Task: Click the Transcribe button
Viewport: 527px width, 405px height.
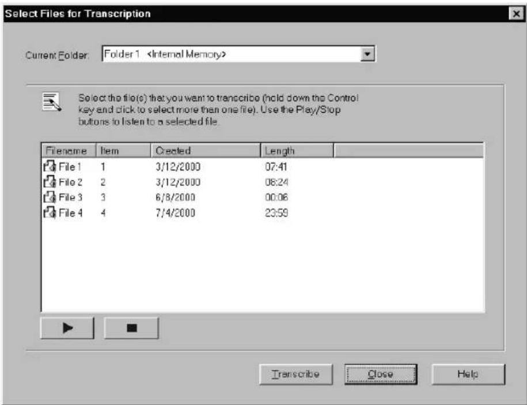Action: click(x=296, y=374)
